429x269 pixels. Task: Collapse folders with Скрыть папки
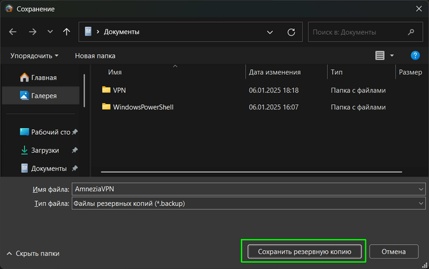pyautogui.click(x=33, y=253)
